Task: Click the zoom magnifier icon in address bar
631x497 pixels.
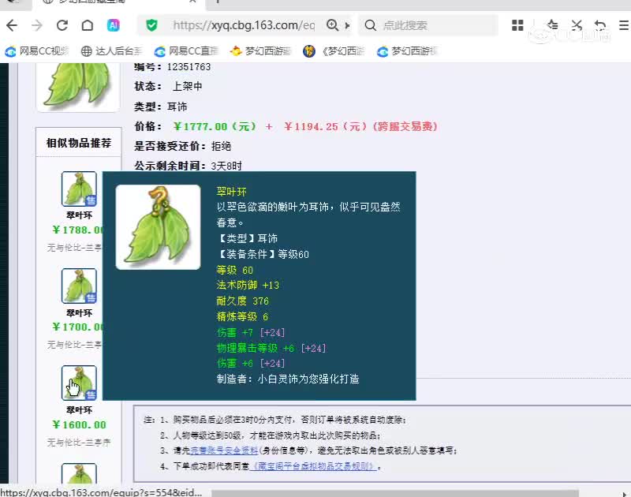Action: coord(332,25)
